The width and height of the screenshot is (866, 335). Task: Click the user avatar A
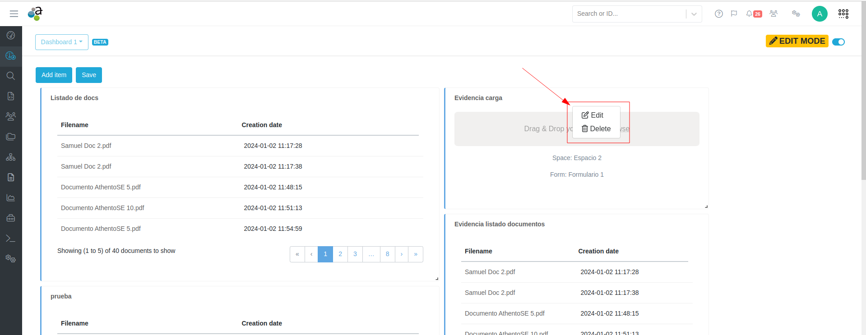pos(819,14)
